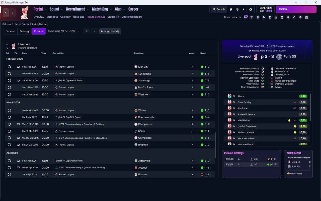Open the Messages sub-tab
This screenshot has height=201, width=321.
(52, 17)
